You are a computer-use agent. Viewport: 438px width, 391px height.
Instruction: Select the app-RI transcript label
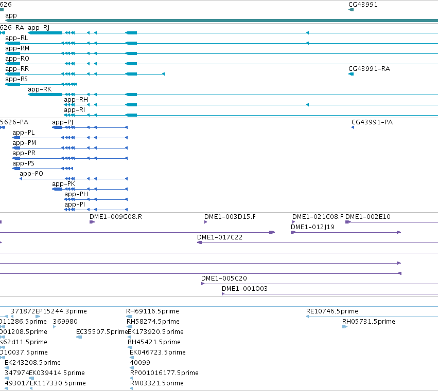click(x=74, y=110)
